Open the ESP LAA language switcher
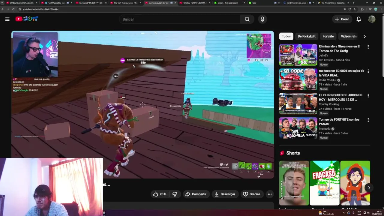The width and height of the screenshot is (384, 216). click(359, 213)
